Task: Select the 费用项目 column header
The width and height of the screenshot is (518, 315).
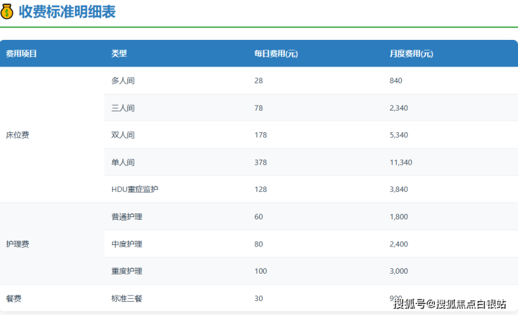Action: (x=21, y=54)
